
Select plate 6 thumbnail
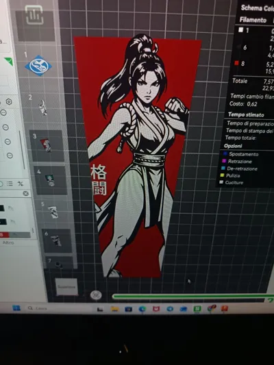coord(57,241)
